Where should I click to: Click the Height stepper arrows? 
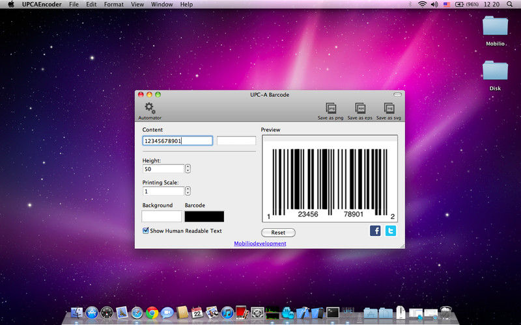tap(188, 168)
